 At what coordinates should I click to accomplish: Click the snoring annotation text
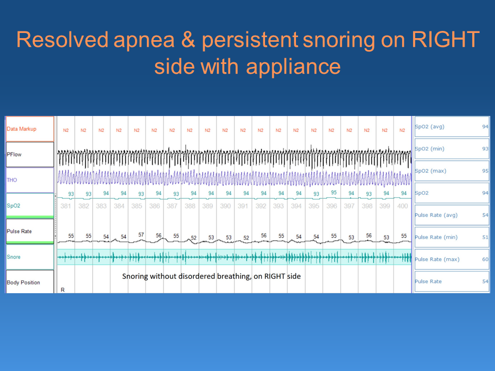(x=211, y=276)
